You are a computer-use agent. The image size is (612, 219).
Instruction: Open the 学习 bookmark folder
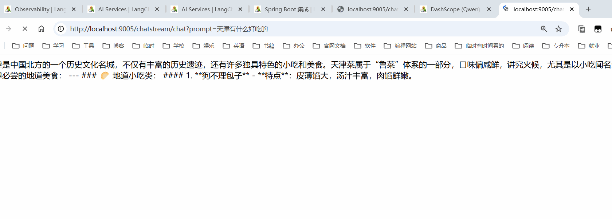53,46
